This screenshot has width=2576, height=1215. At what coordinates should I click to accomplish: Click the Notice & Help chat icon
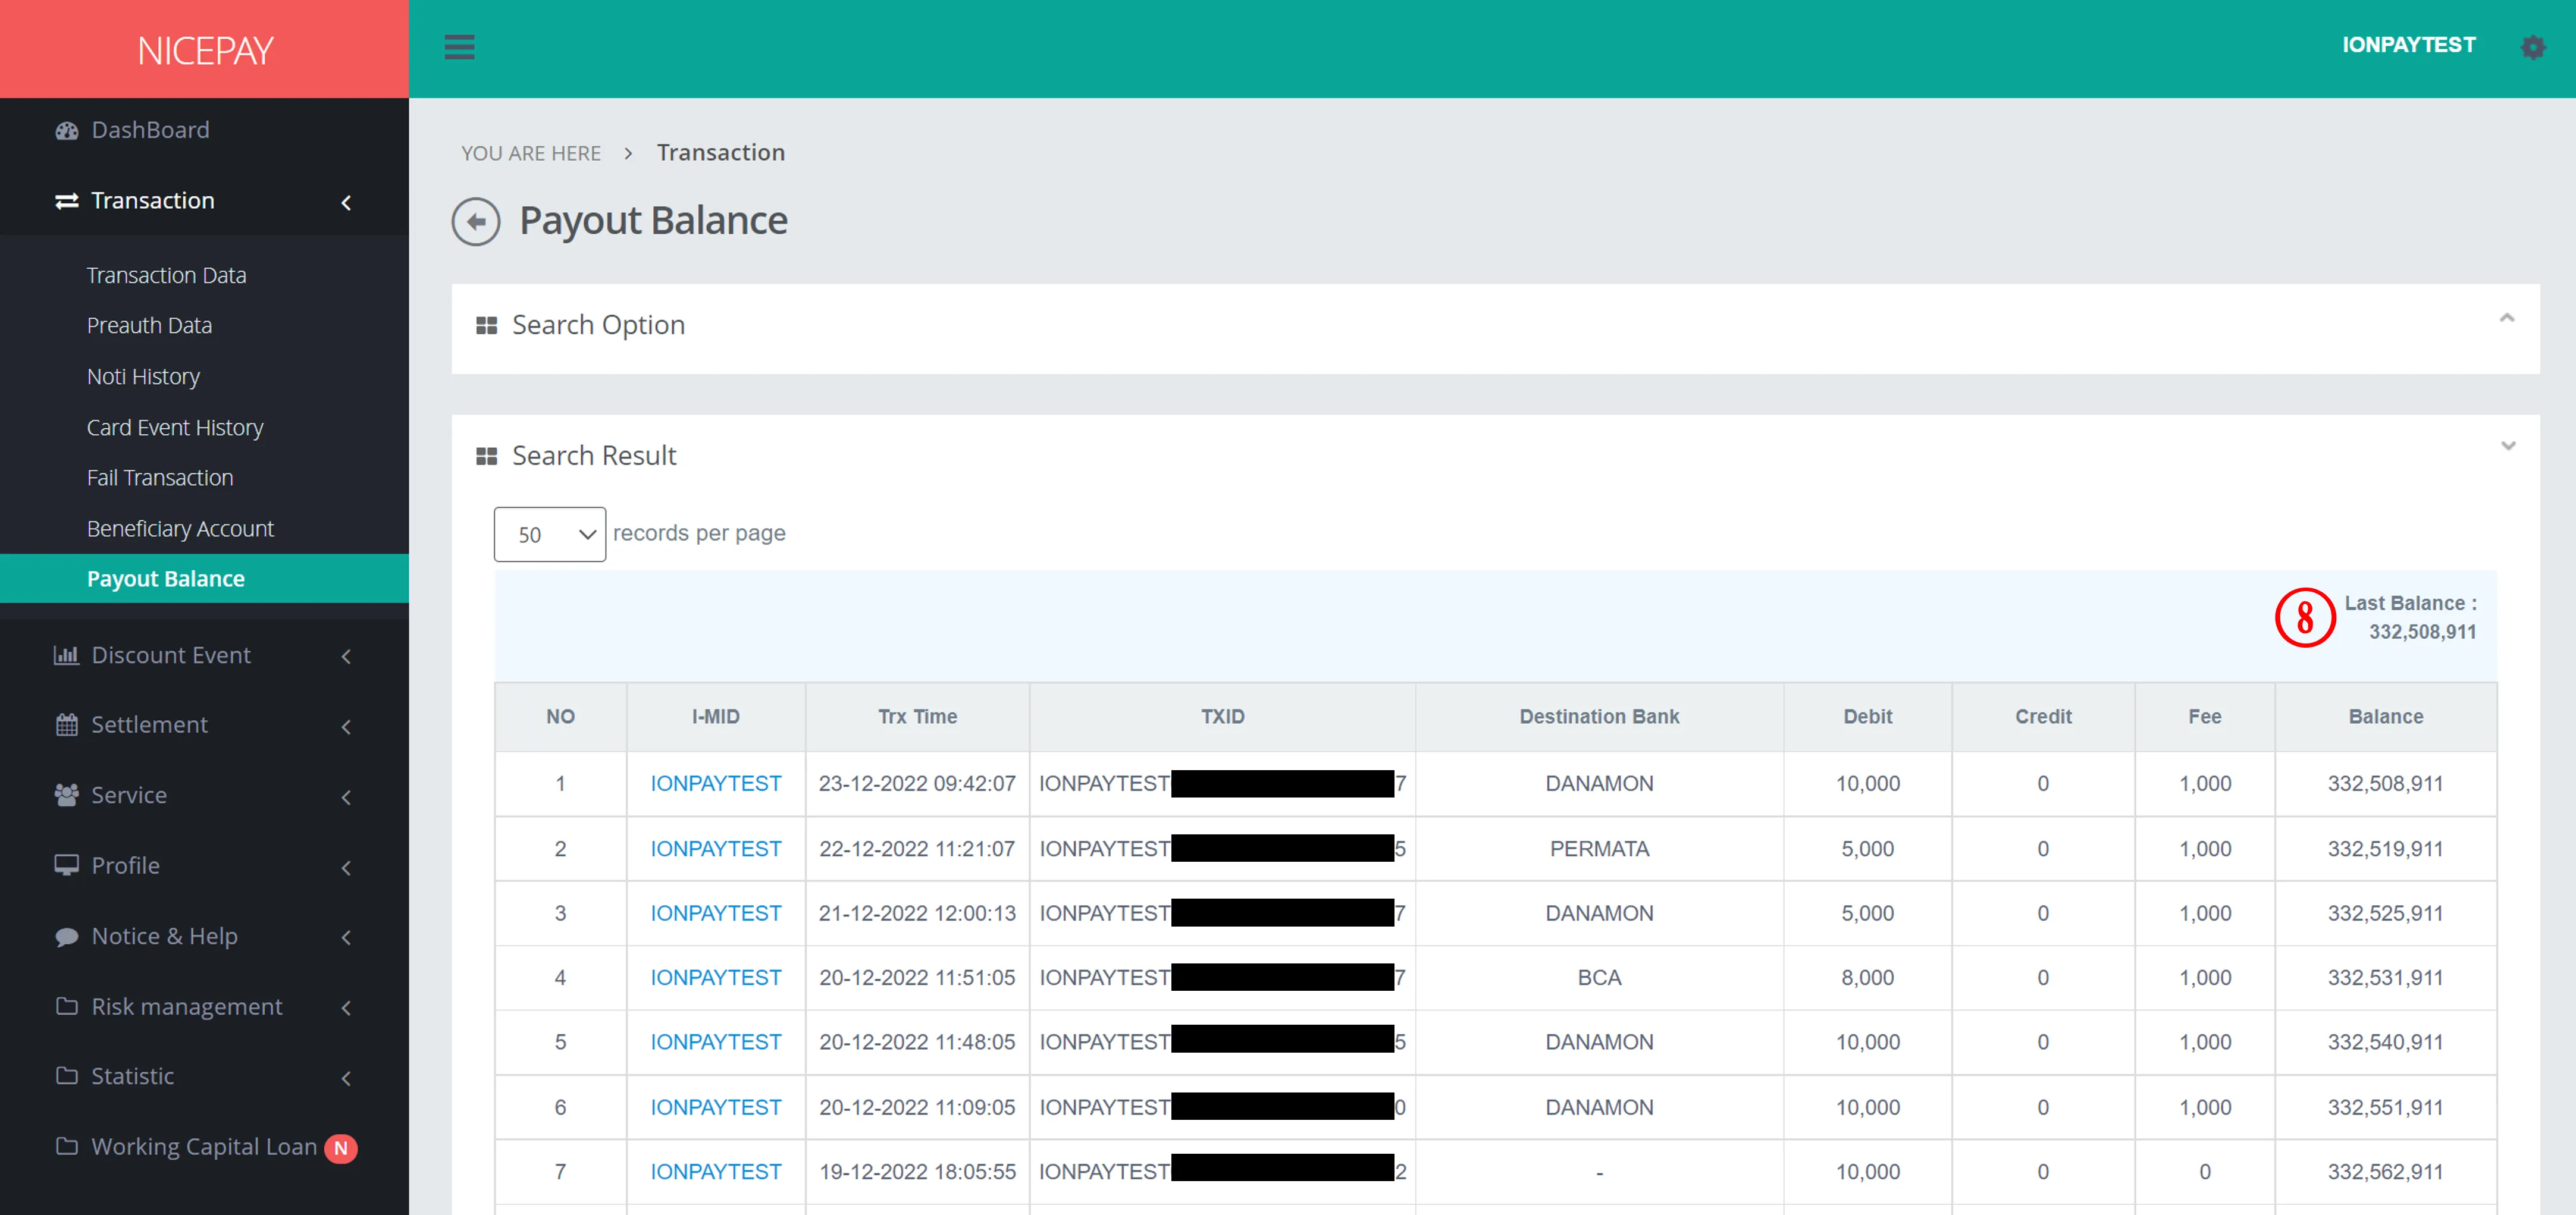click(x=67, y=937)
